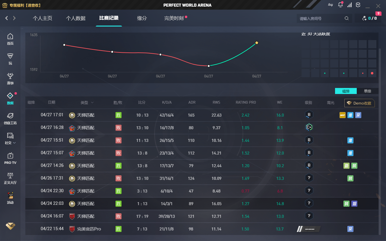Open the 首页 home sidebar icon
The image size is (386, 241).
pos(10,39)
